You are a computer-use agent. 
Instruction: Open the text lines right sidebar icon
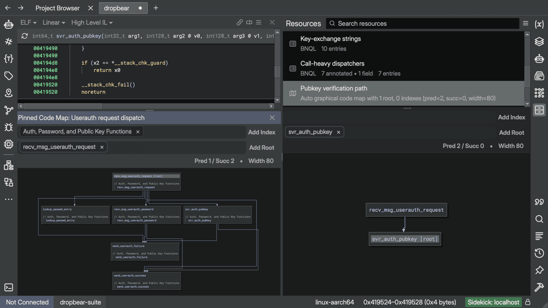tap(539, 236)
